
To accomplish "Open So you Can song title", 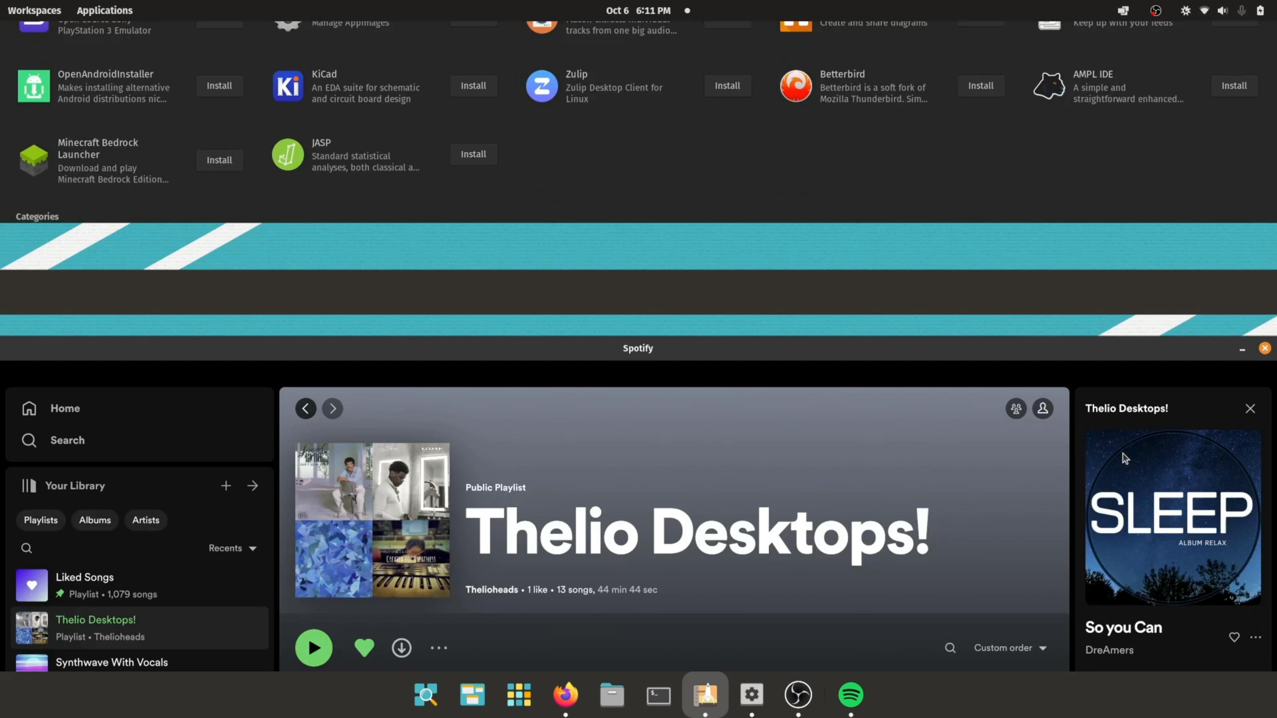I will 1123,627.
